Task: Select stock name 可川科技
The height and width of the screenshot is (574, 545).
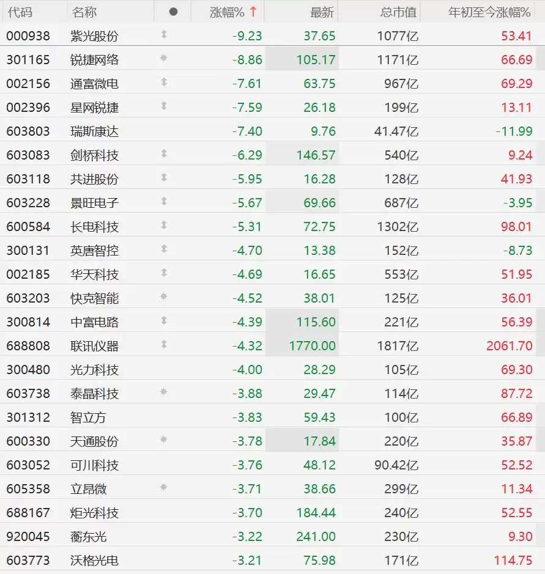Action: [94, 465]
